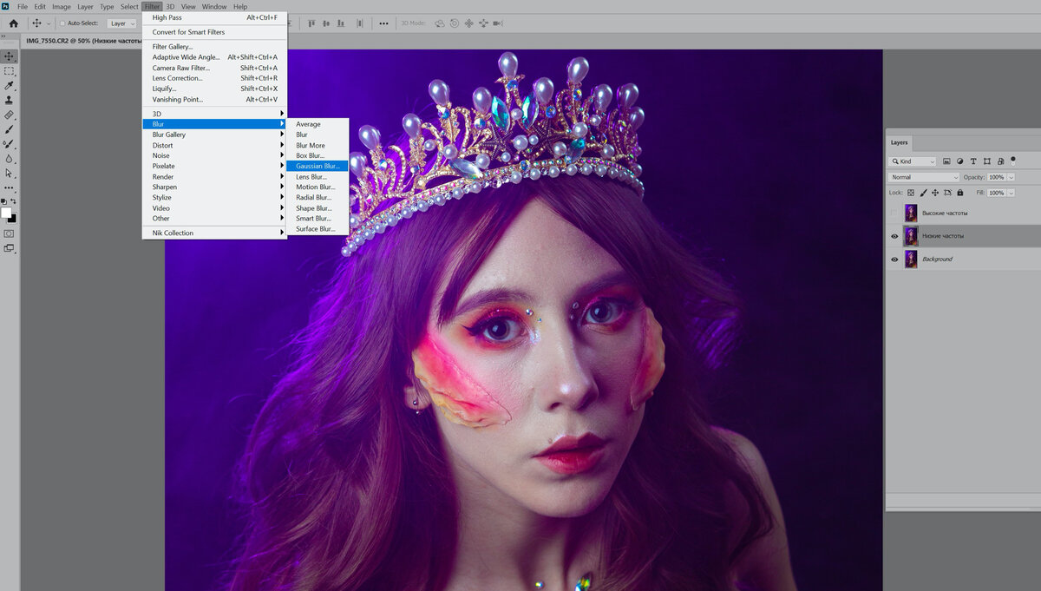Expand the Blur Gallery submenu
This screenshot has height=591, width=1041.
(x=214, y=135)
